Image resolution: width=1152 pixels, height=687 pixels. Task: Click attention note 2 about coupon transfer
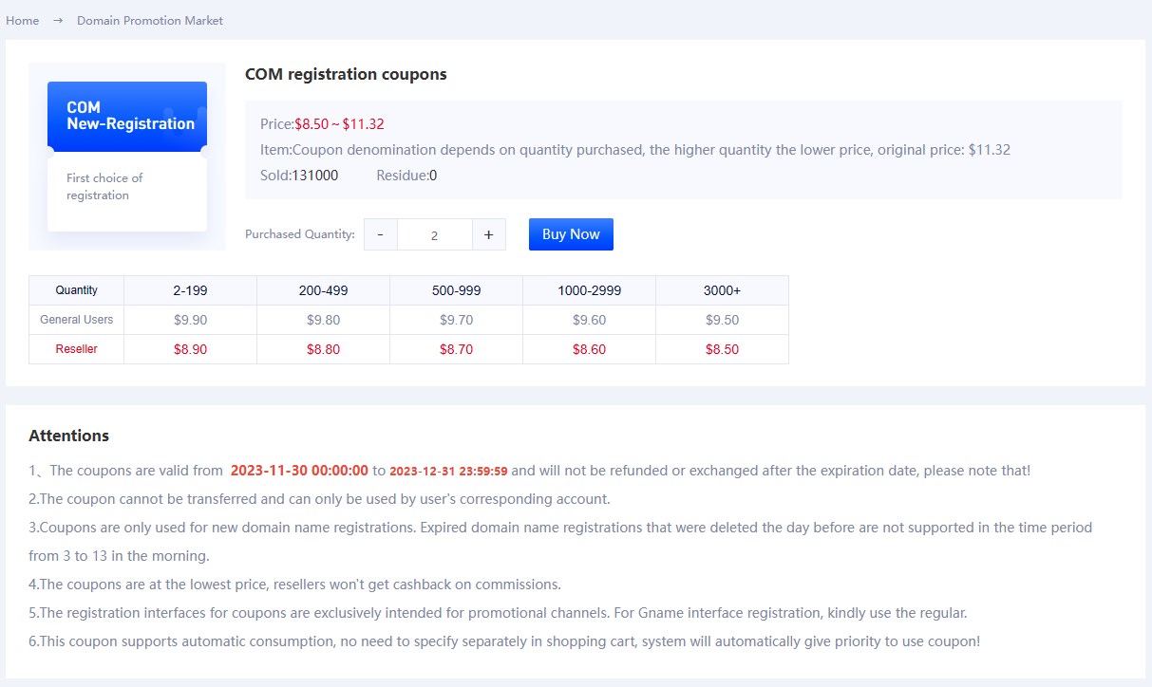pyautogui.click(x=319, y=499)
